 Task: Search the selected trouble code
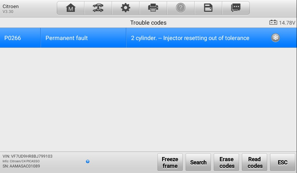tap(198, 162)
